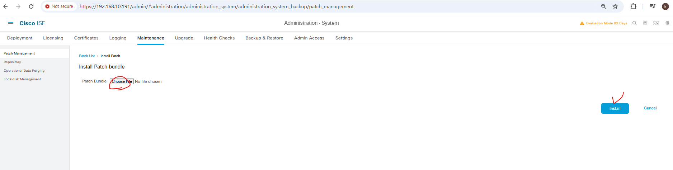Image resolution: width=673 pixels, height=170 pixels.
Task: Open the browser profile avatar 'k'
Action: click(x=665, y=6)
